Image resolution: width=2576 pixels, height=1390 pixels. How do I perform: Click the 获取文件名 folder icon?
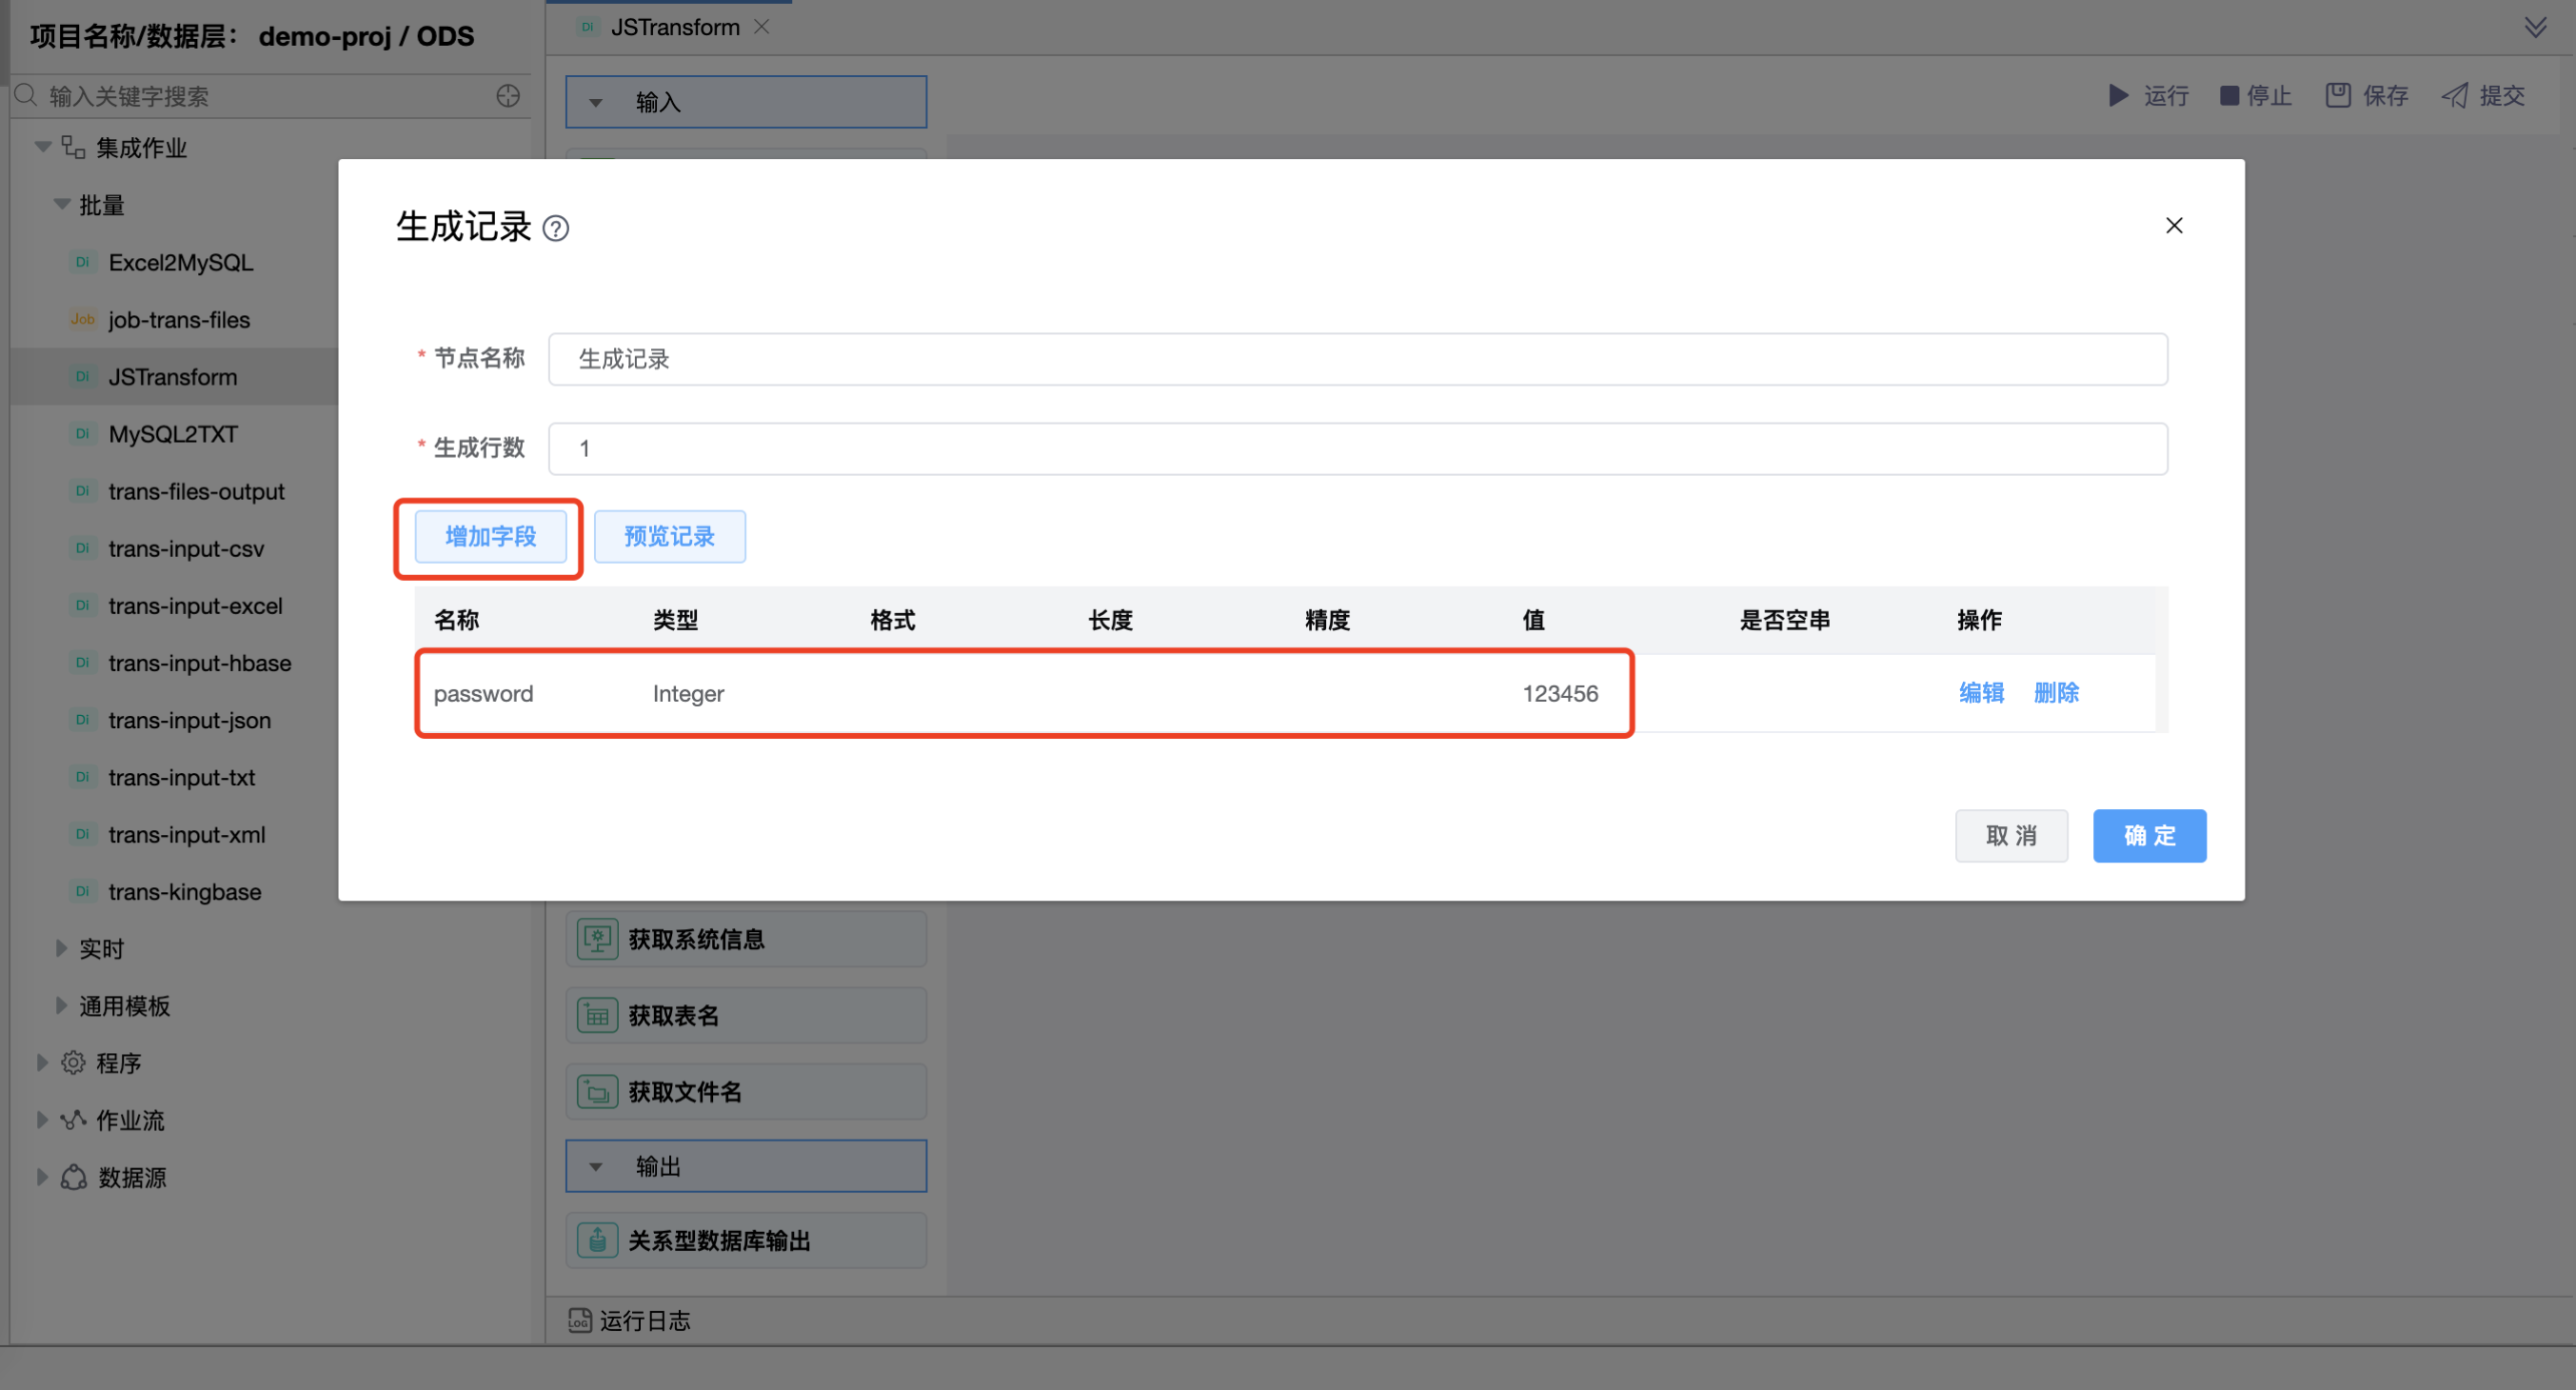[597, 1092]
